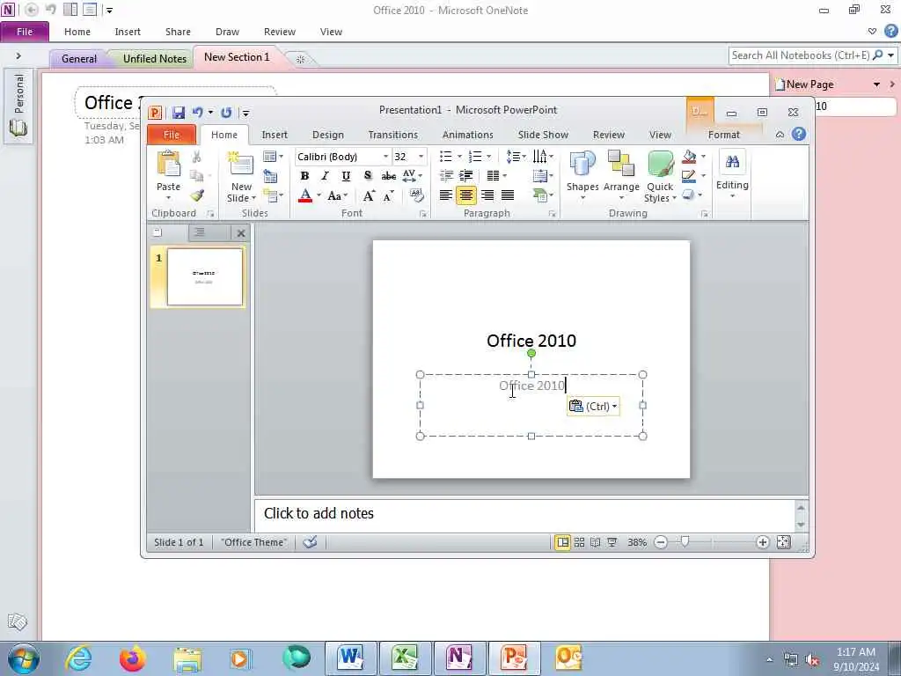This screenshot has height=676, width=901.
Task: Click Clear All Formatting icon
Action: point(416,196)
